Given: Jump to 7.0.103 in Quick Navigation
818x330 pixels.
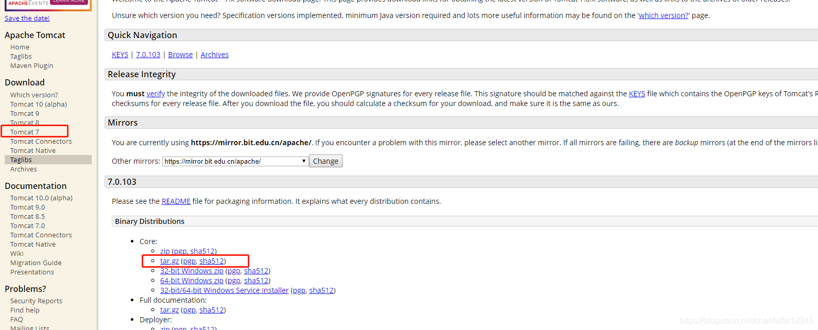Looking at the screenshot, I should coord(148,55).
